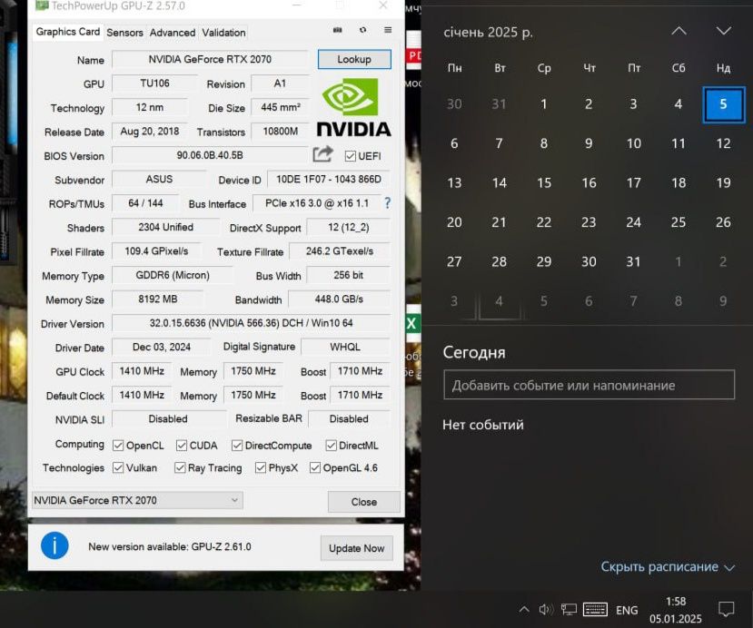This screenshot has height=628, width=753.
Task: Click the Driver Date value Dec 03, 2024
Action: (x=162, y=347)
